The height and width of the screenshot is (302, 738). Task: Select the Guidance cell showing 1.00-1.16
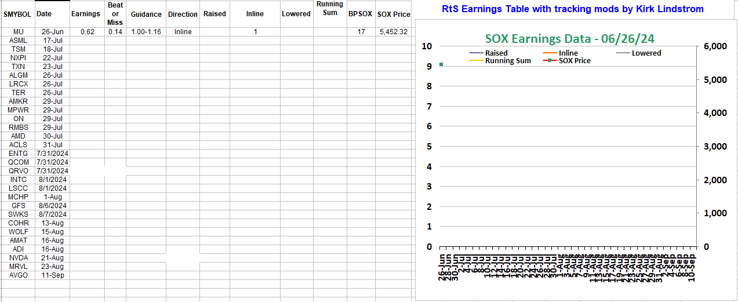tap(146, 32)
